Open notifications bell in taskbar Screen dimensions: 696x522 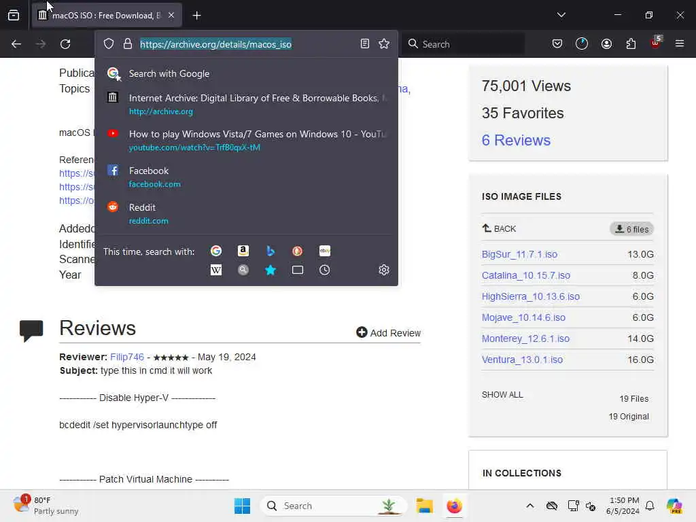650,506
